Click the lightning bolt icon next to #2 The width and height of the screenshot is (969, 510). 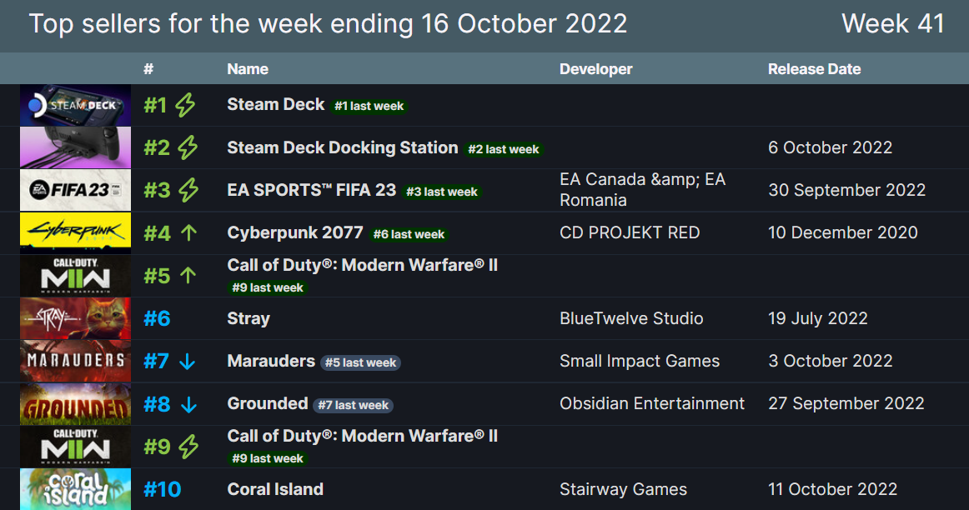click(188, 147)
